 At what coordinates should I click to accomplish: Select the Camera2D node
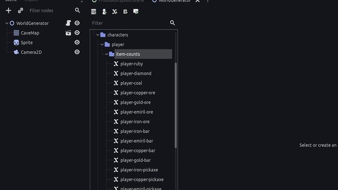[x=31, y=52]
